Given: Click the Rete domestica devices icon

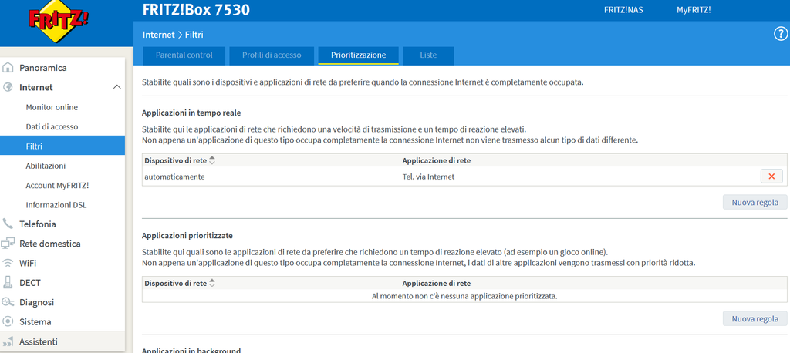Looking at the screenshot, I should (x=8, y=244).
